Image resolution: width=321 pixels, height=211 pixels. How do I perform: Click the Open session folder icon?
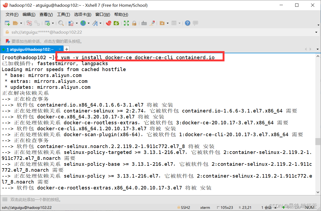click(16, 23)
